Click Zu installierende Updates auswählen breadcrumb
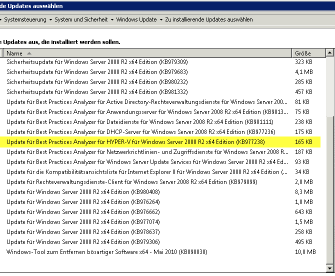 (209, 19)
